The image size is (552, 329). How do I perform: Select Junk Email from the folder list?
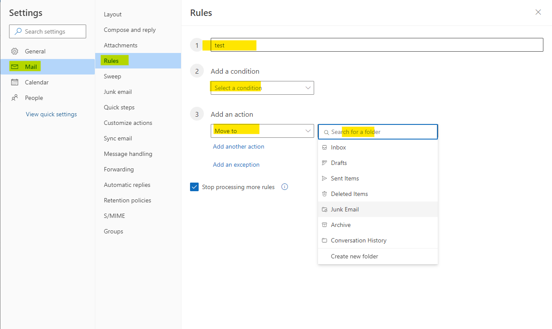345,209
